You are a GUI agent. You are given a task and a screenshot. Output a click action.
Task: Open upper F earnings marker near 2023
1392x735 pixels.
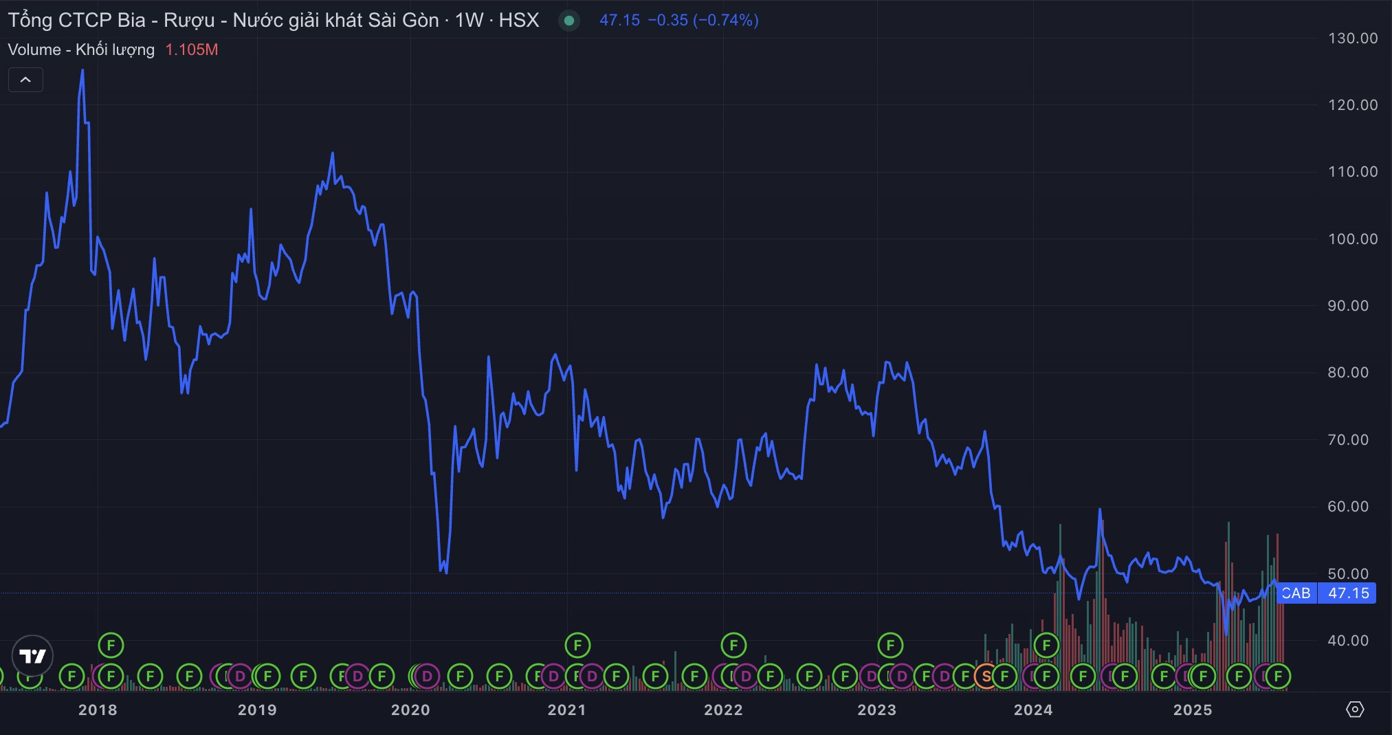click(x=890, y=645)
